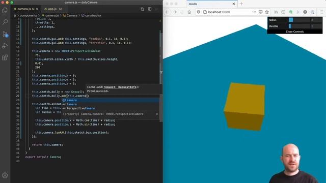Close the suggestion details pane

[157, 114]
